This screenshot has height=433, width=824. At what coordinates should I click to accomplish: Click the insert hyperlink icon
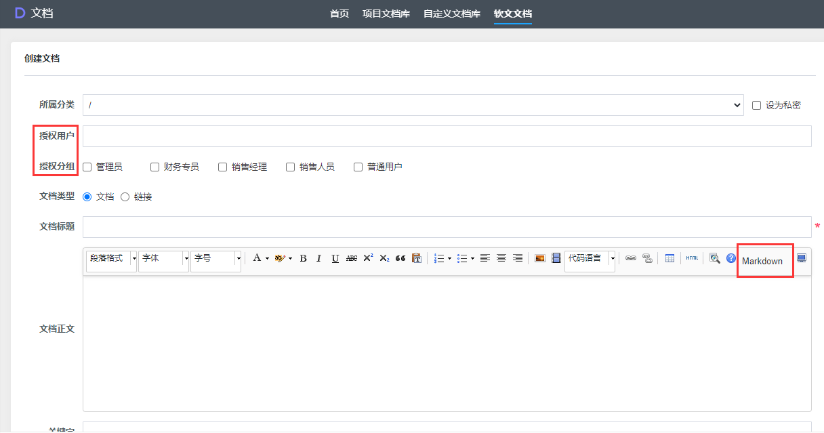tap(630, 258)
